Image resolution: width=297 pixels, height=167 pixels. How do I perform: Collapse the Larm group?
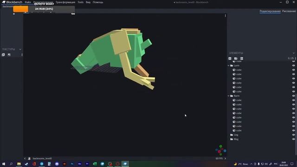click(229, 65)
